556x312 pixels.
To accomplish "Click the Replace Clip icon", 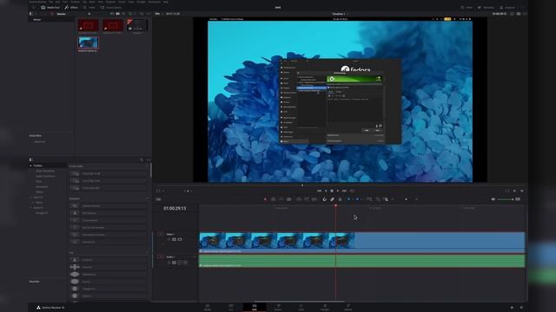I will tap(314, 199).
